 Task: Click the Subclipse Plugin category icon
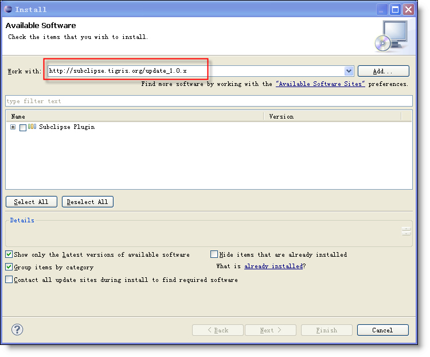(32, 127)
